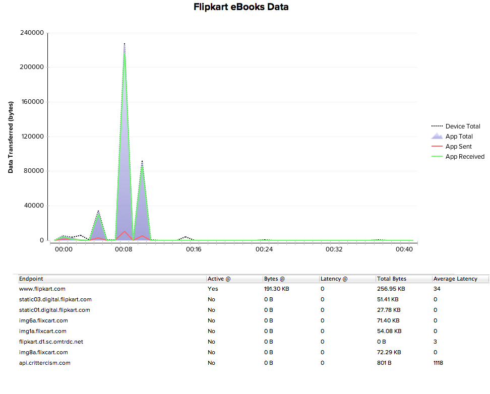Click the 200000 y-axis label
Viewport: 490px width, 394px height.
[x=32, y=67]
